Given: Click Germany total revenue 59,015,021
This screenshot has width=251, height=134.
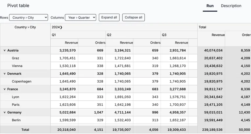Looking at the screenshot, I should pyautogui.click(x=211, y=112).
